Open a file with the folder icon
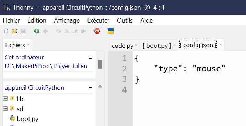Screen dimensions: 246x126 tap(15, 31)
